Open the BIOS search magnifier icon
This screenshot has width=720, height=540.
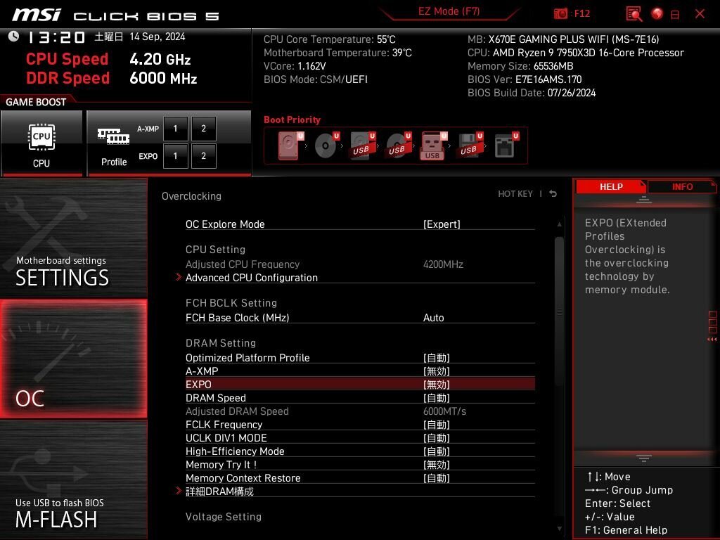pyautogui.click(x=634, y=14)
